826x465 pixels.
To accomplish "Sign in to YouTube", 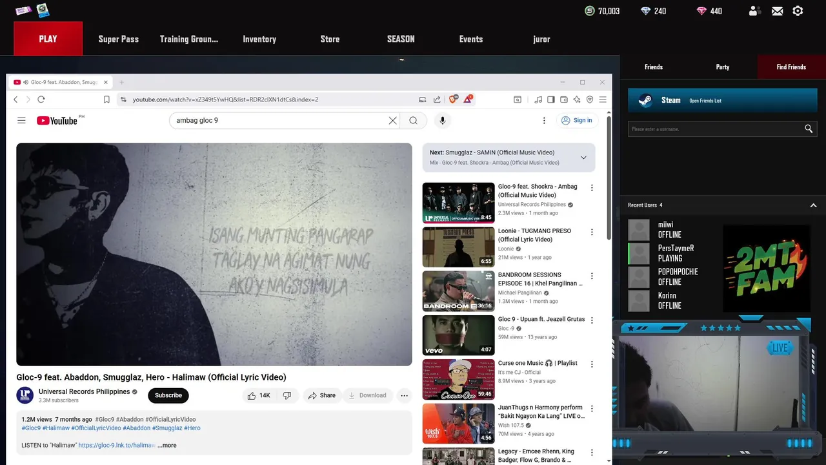I will click(x=576, y=120).
